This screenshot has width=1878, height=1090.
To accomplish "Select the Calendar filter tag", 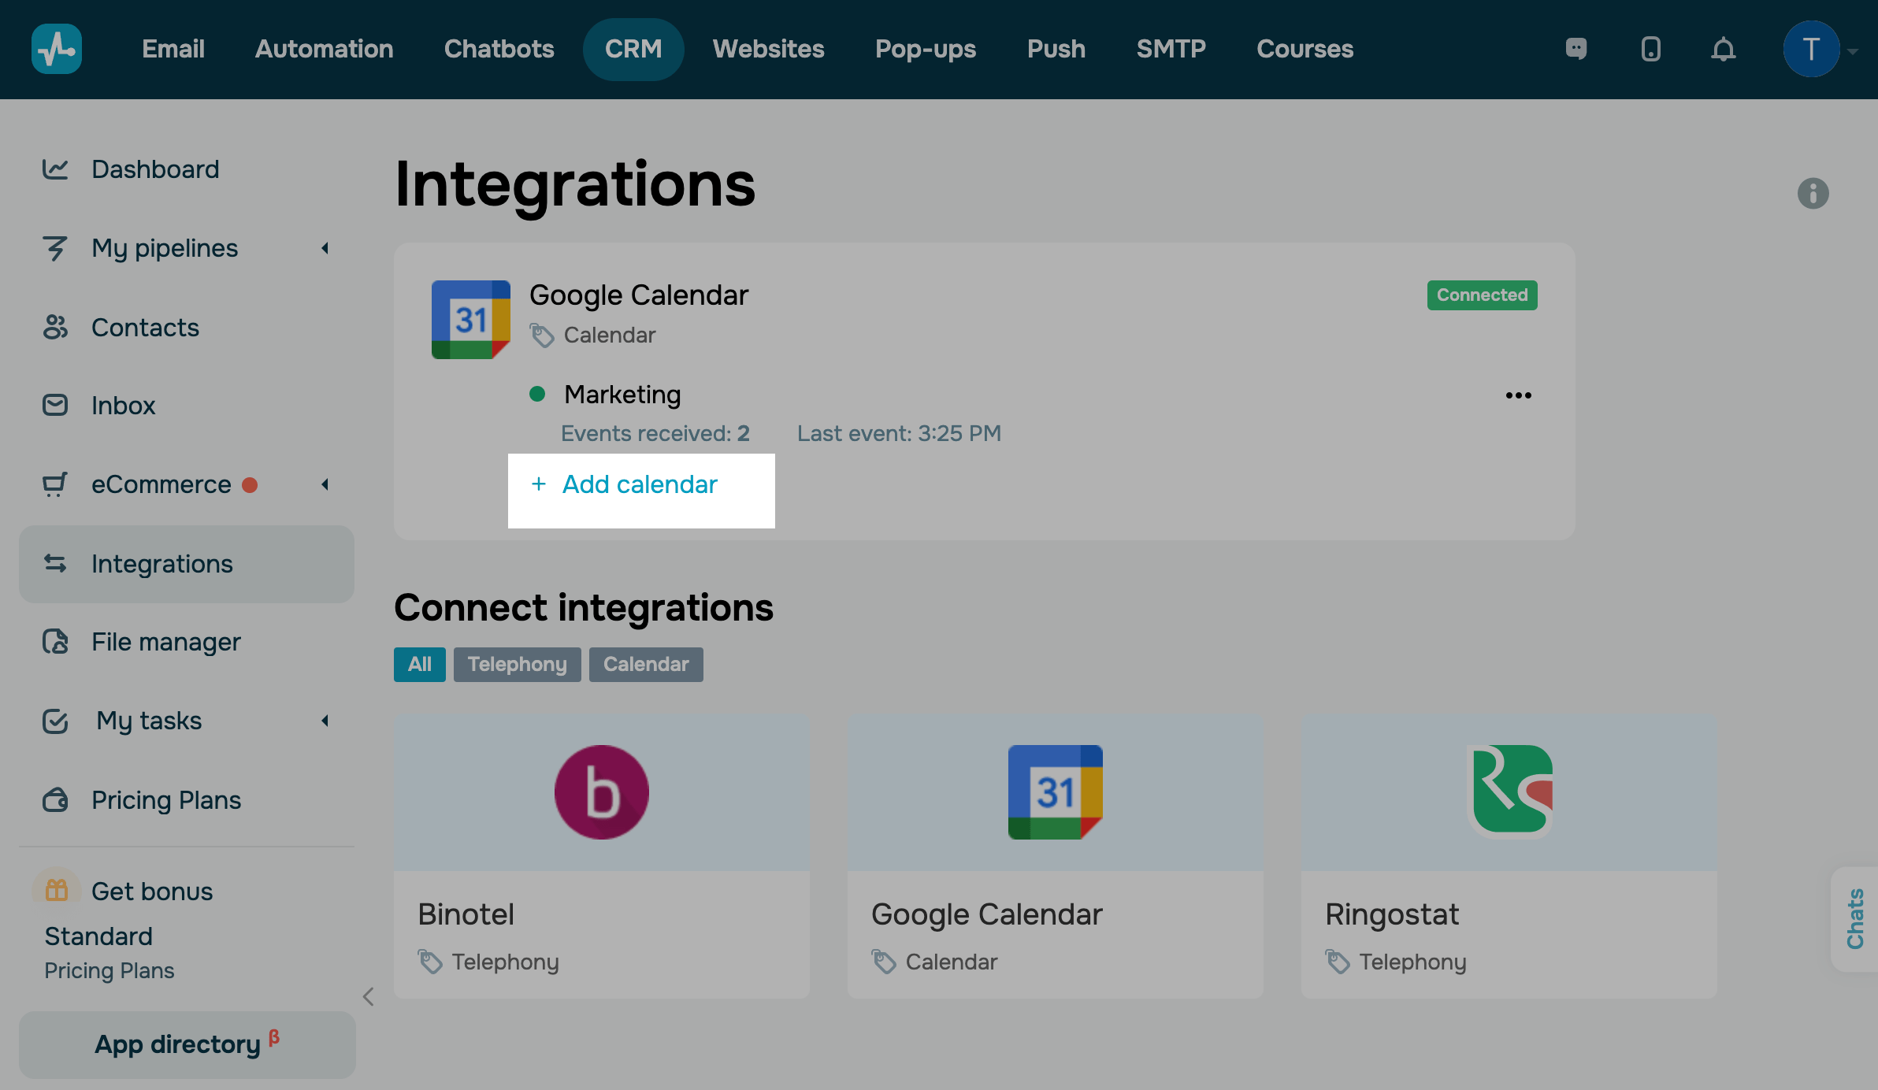I will click(646, 664).
